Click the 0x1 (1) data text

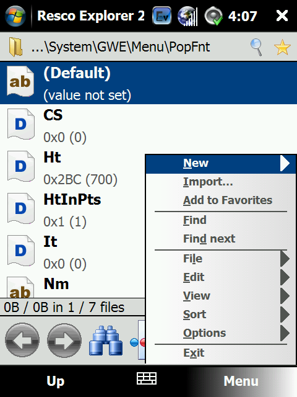(x=65, y=222)
